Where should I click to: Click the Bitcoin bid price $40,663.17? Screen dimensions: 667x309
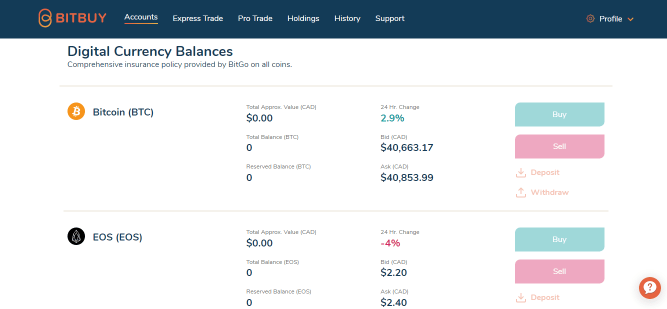tap(407, 147)
